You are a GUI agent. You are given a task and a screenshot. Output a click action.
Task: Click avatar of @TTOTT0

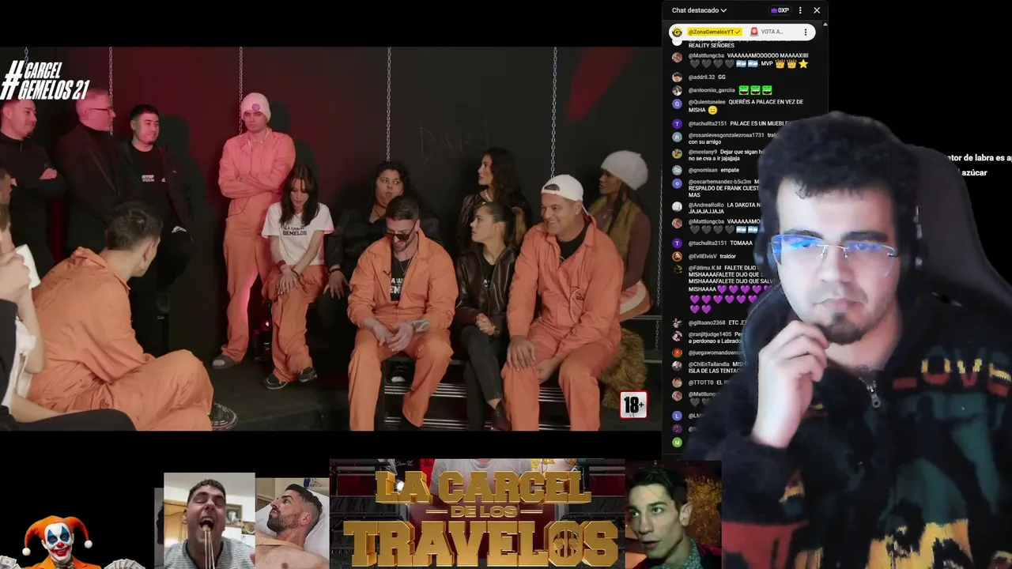pyautogui.click(x=677, y=382)
